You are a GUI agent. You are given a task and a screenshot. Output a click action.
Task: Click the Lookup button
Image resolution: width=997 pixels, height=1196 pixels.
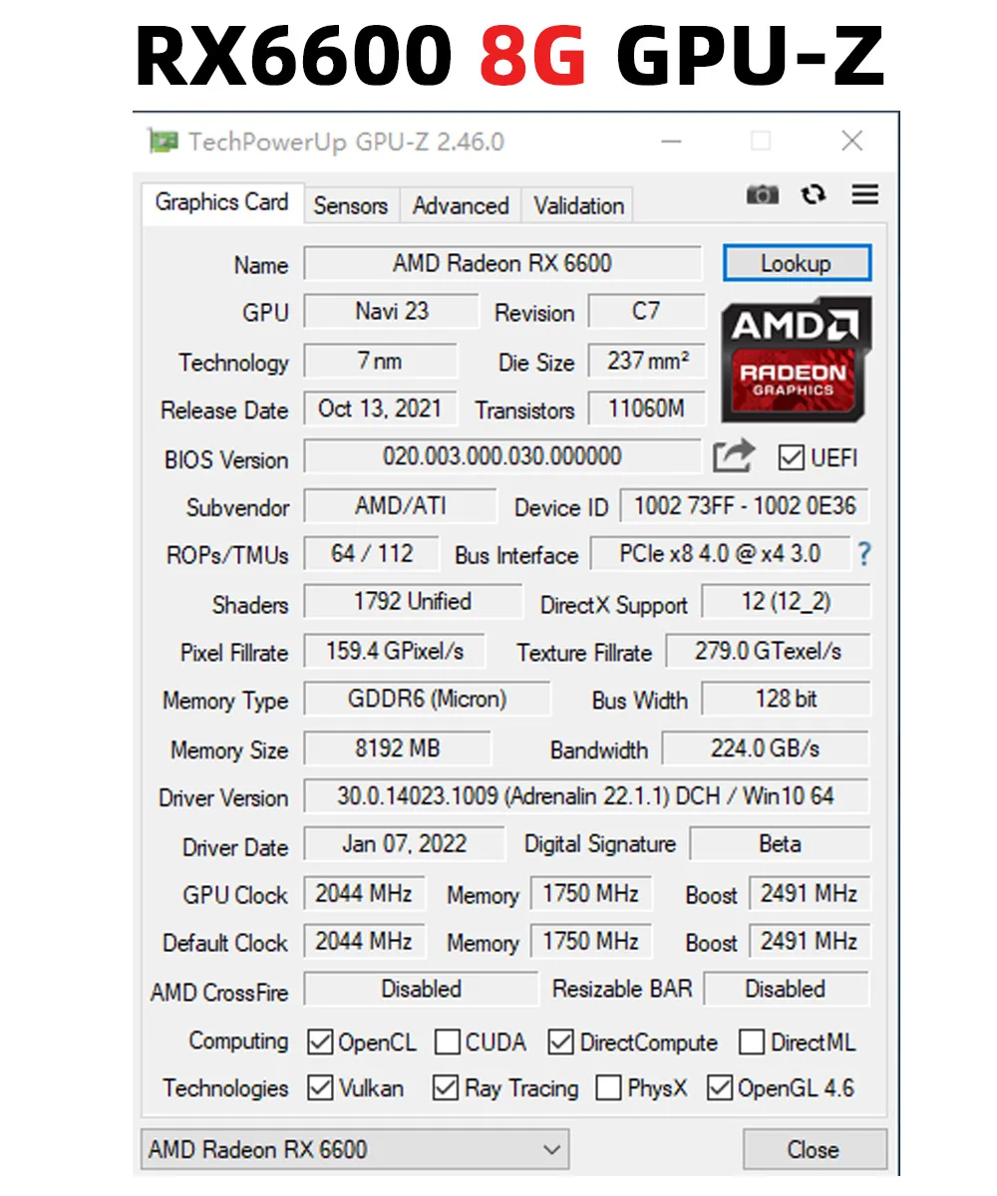[x=797, y=264]
